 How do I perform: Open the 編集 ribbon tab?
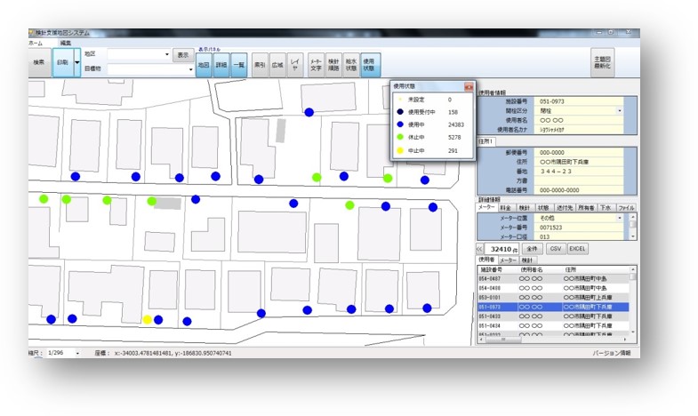[x=66, y=44]
